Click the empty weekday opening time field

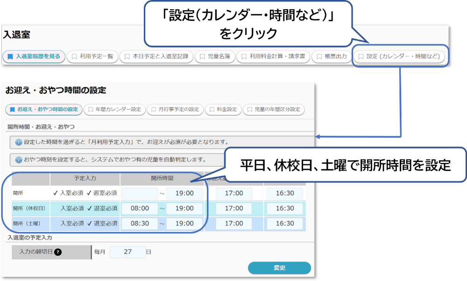(x=140, y=193)
